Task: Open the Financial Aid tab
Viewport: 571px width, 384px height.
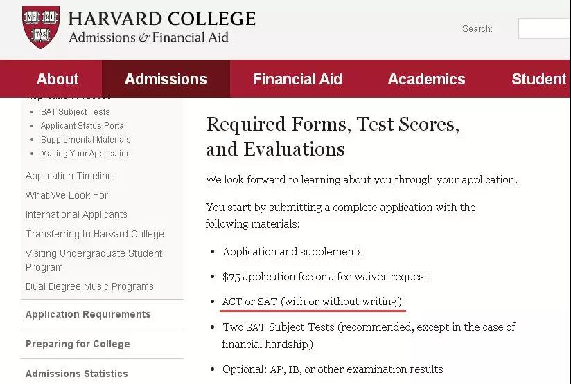Action: (x=297, y=79)
